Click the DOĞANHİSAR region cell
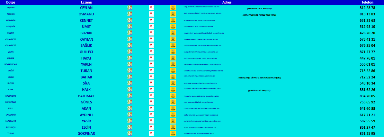 coord(11,64)
